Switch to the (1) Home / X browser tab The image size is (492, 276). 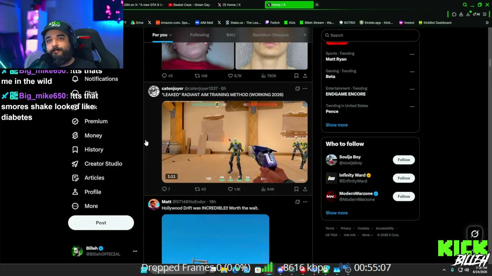[x=239, y=5]
